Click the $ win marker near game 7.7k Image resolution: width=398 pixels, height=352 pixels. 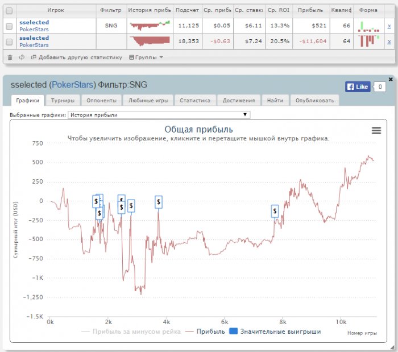(275, 211)
